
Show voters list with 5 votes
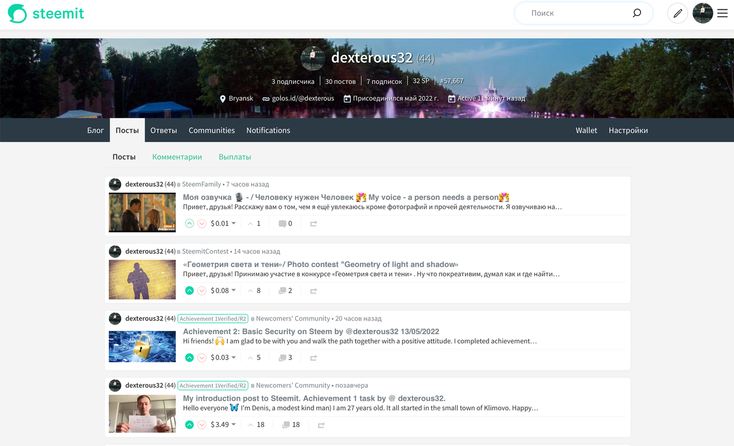[x=254, y=358]
